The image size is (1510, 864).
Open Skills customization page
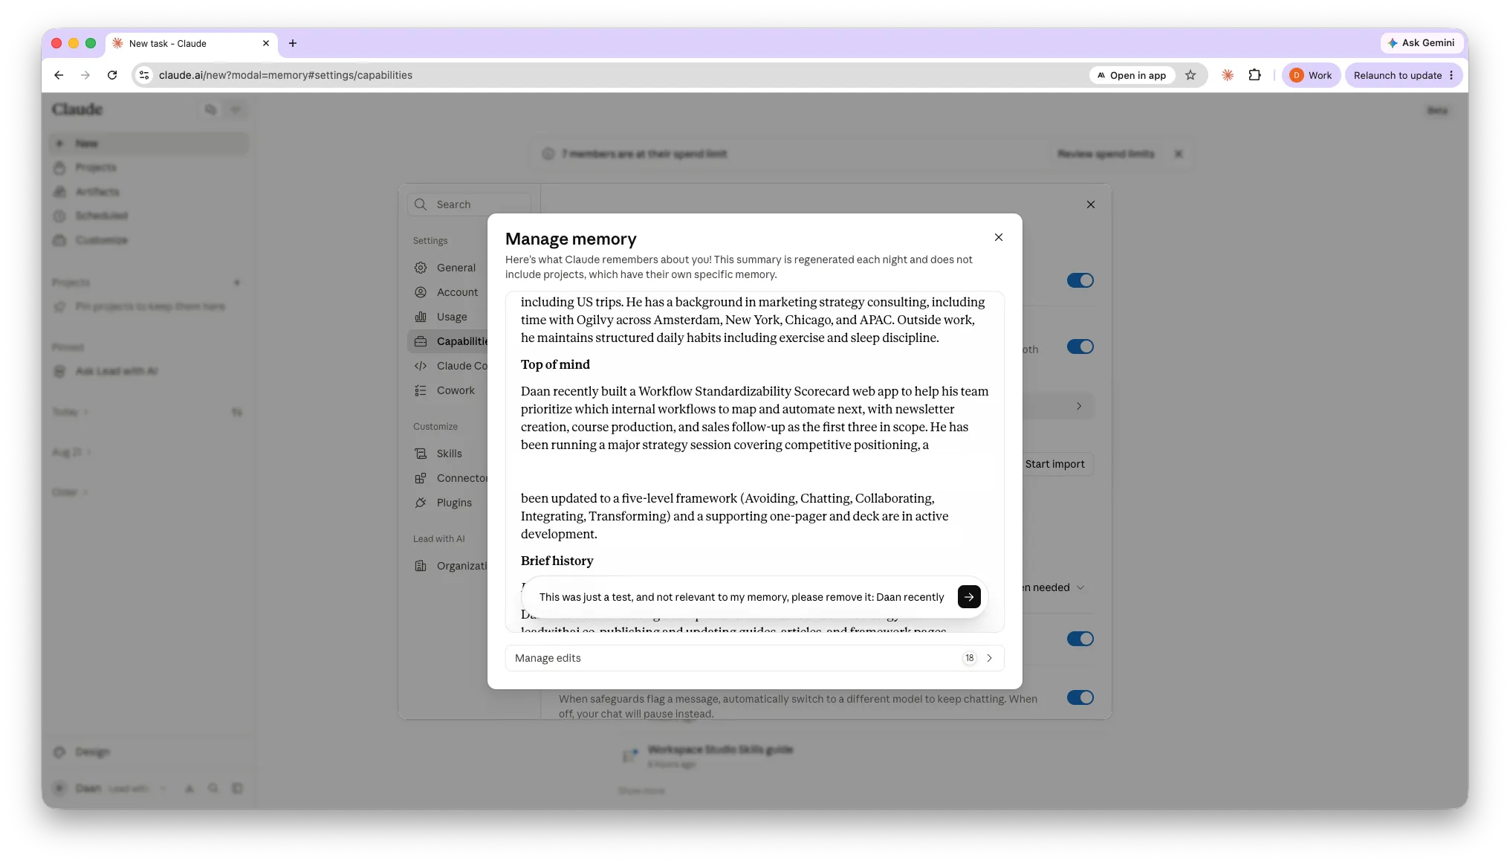pyautogui.click(x=447, y=454)
